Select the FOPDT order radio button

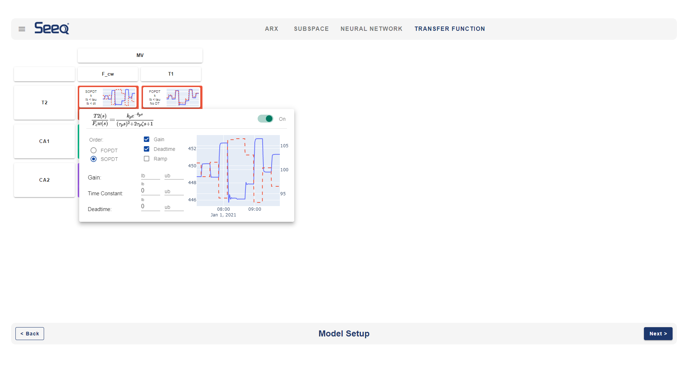[94, 150]
